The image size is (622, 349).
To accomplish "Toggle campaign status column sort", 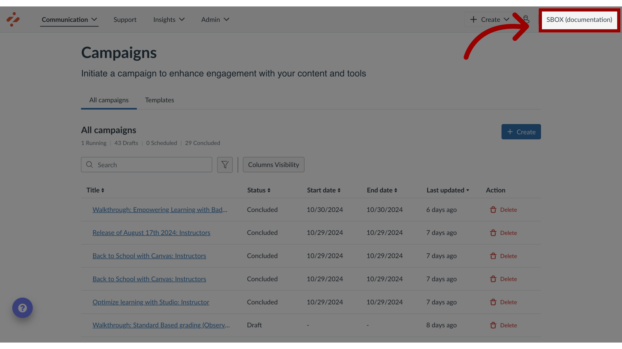I will 259,190.
